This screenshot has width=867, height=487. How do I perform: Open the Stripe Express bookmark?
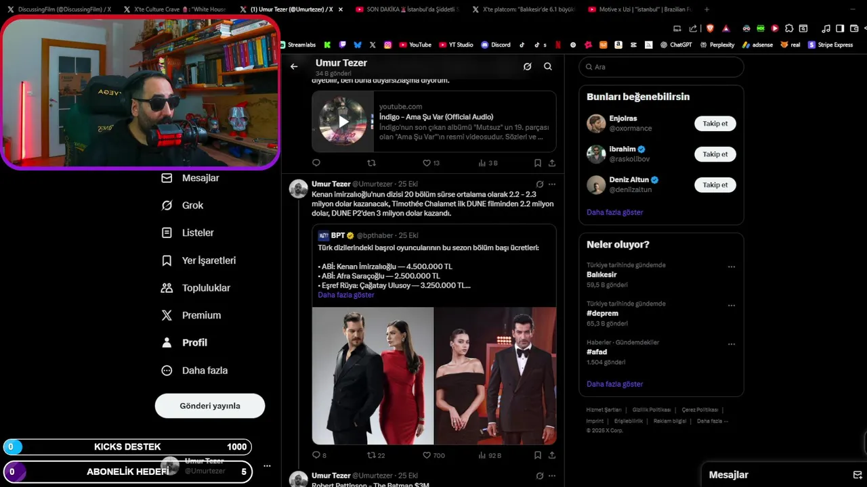tap(831, 45)
